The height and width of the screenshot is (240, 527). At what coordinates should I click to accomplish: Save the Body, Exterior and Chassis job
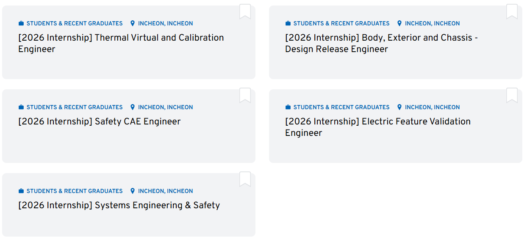pos(512,11)
